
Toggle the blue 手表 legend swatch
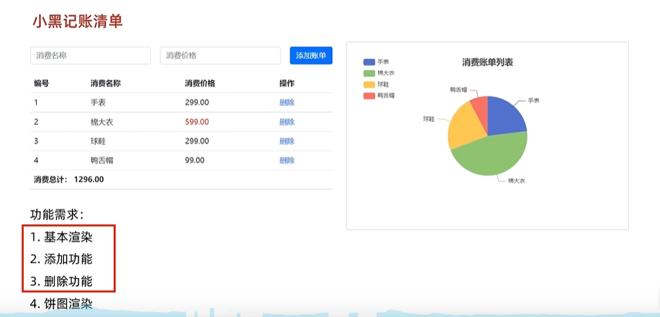(369, 62)
